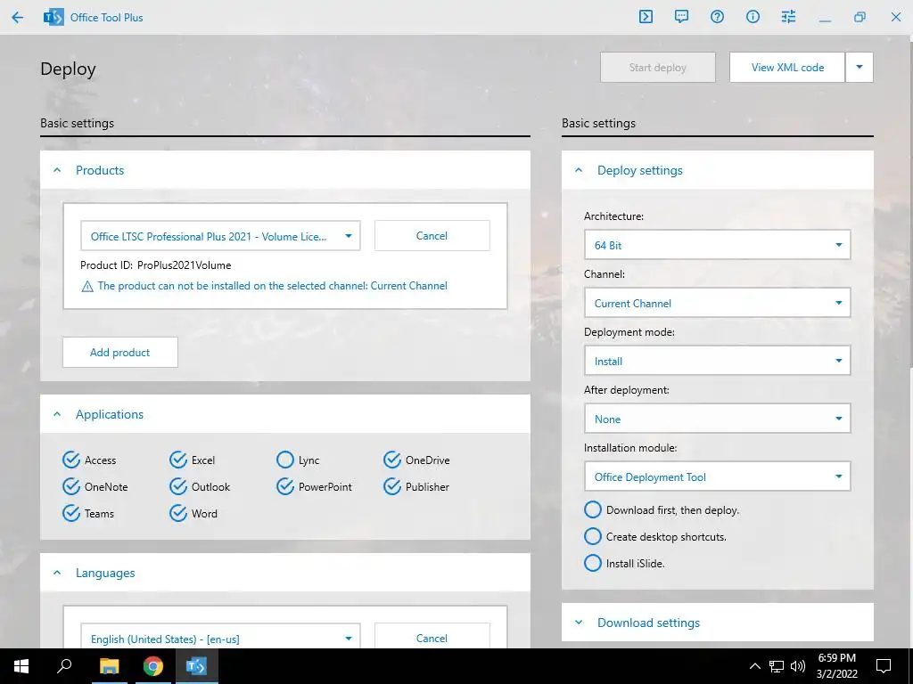Open the English (United States) language dropdown
The width and height of the screenshot is (913, 684).
click(x=221, y=638)
